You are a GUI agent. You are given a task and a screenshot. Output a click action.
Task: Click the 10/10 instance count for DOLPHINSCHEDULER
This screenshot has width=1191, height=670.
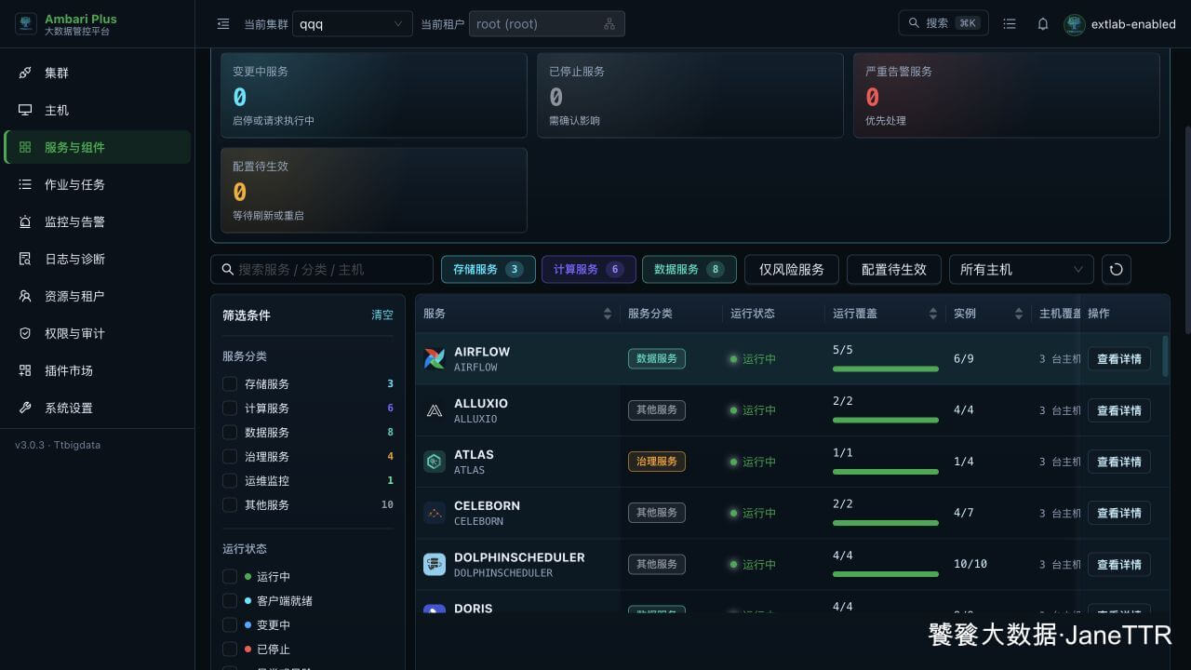(x=970, y=564)
